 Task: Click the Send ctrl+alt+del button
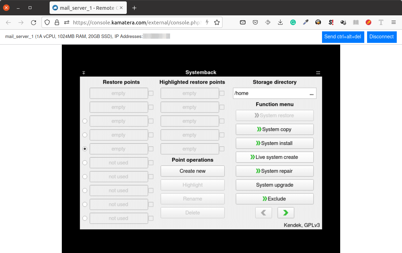coord(343,37)
